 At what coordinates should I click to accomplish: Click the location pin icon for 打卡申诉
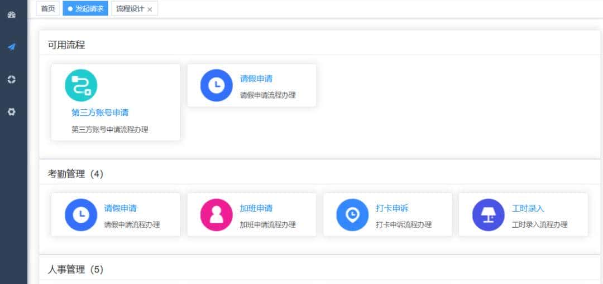352,214
